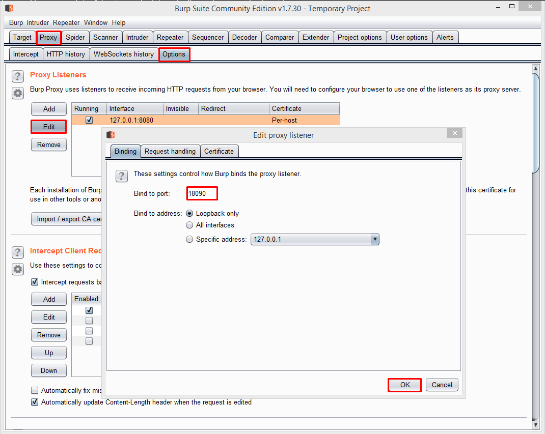Viewport: 545px width, 434px height.
Task: Enable Automatically fix missing newlines checkbox
Action: [35, 390]
